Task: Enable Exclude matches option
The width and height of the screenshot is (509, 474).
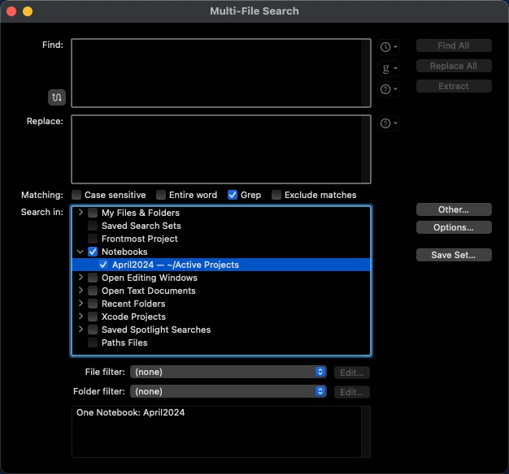Action: click(x=276, y=195)
